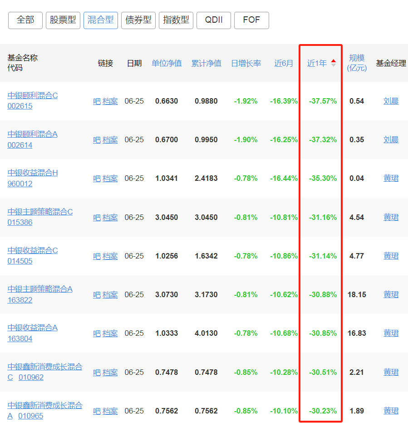The image size is (408, 423).
Task: Switch to the 指数型 tab
Action: click(x=176, y=20)
